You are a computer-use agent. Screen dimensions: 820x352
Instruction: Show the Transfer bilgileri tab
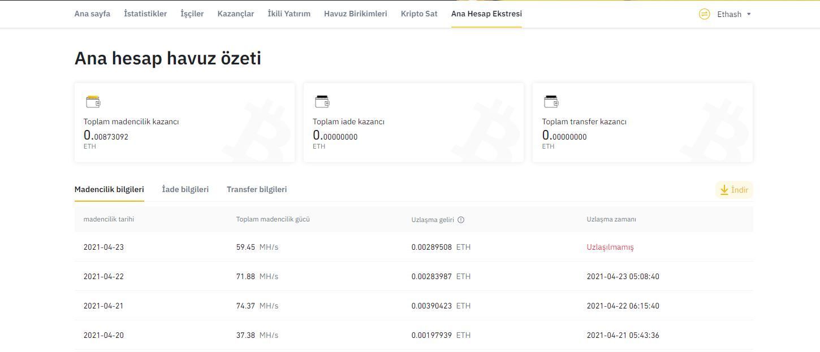[257, 189]
